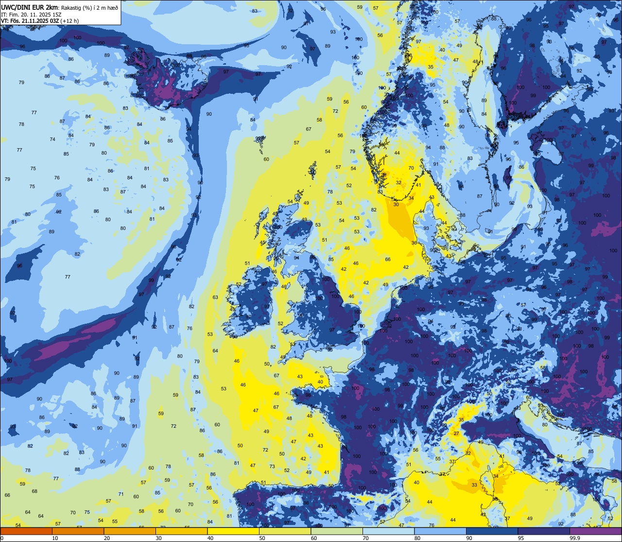The image size is (622, 542).
Task: Click the 'Rakastig (%) í 2 m hæð' label
Action: pyautogui.click(x=89, y=7)
